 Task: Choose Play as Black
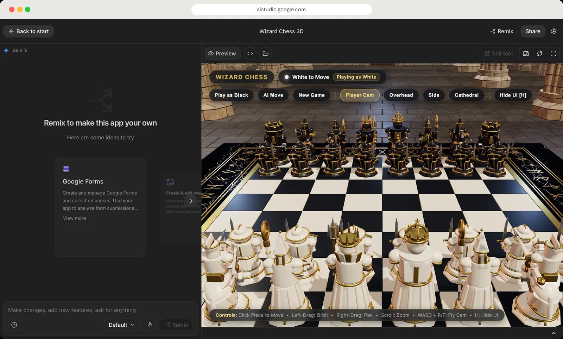click(x=231, y=95)
